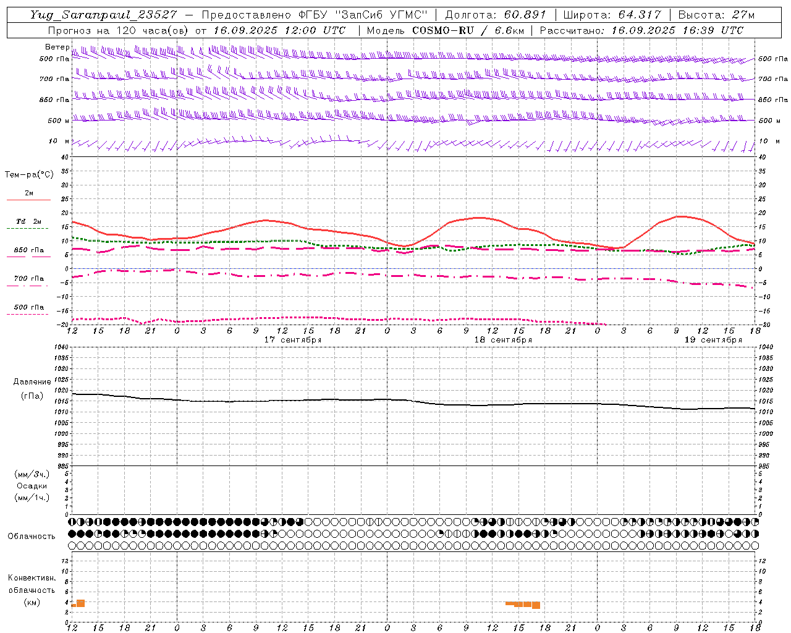
Task: Click the orange convective cloud block on 18 сентября
Action: [x=523, y=604]
